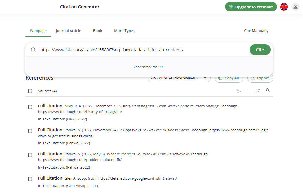The width and height of the screenshot is (303, 193).
Task: Click the magnifier icon in the URL field
Action: [x=33, y=50]
